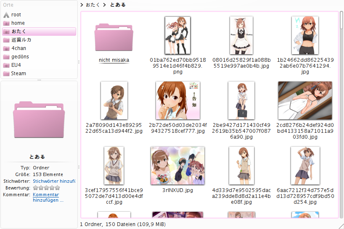Click the large とある folder preview icon
Image resolution: width=344 pixels, height=229 pixels.
pyautogui.click(x=39, y=120)
